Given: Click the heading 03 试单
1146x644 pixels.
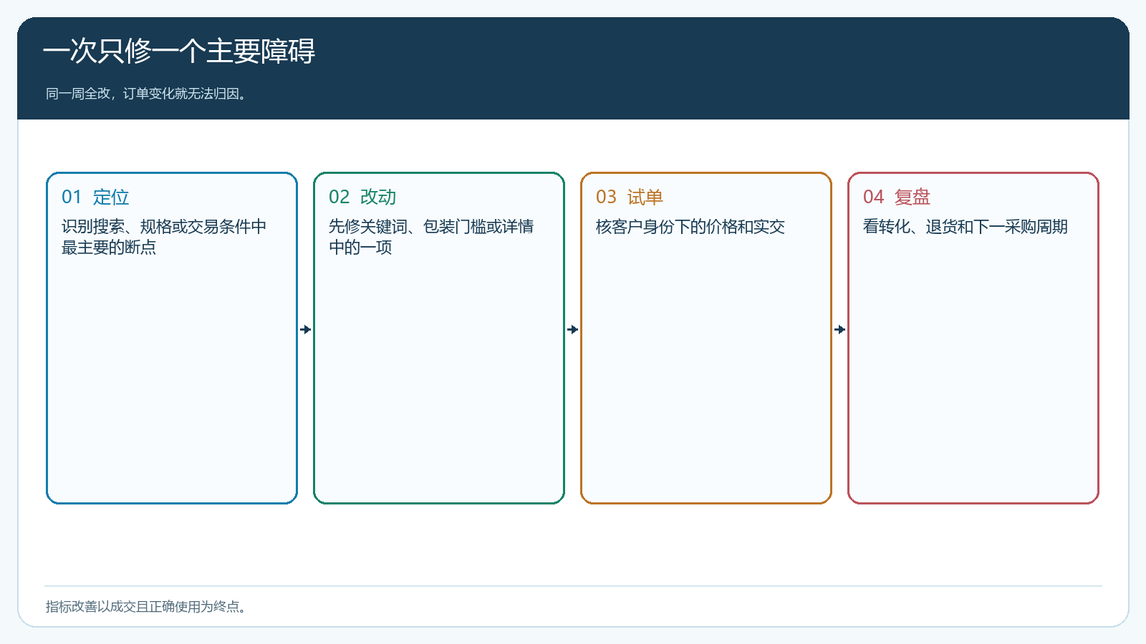Looking at the screenshot, I should click(630, 197).
